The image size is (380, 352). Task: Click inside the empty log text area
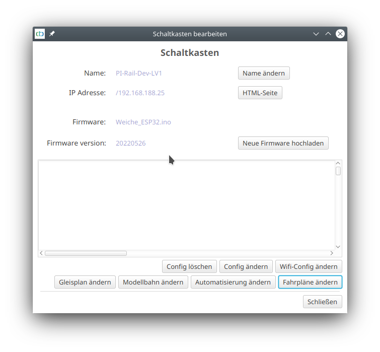[x=186, y=204]
